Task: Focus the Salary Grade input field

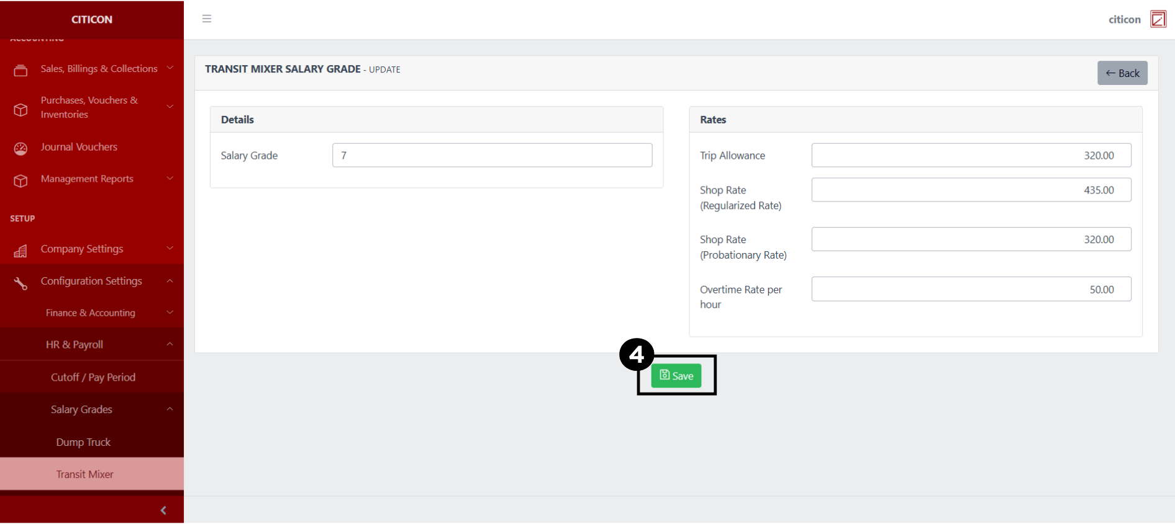Action: (492, 155)
